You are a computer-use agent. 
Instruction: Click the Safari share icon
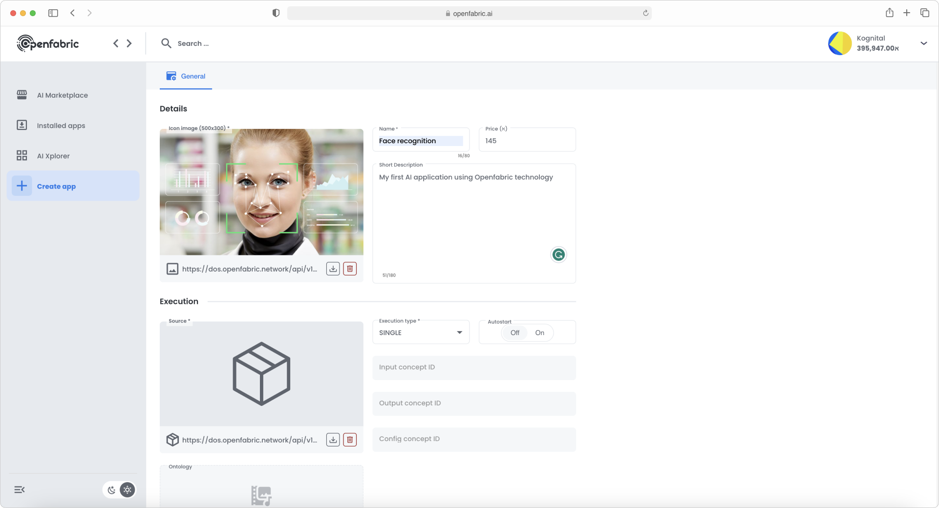(890, 13)
